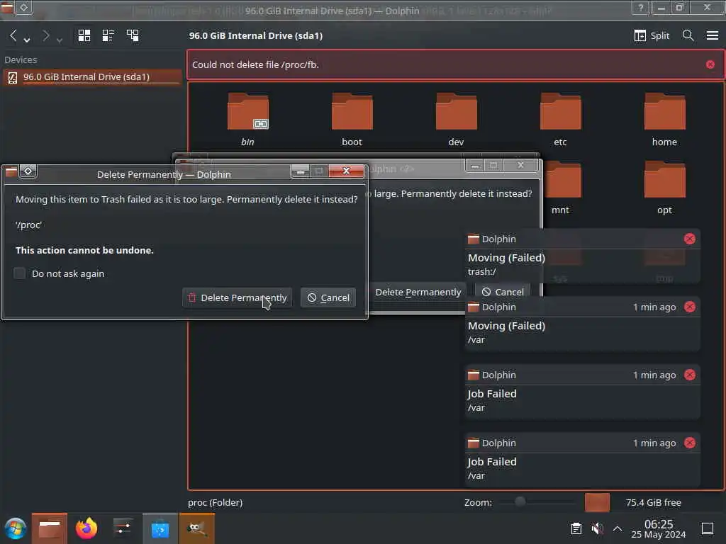Click the Split view button
The image size is (726, 544).
click(652, 35)
